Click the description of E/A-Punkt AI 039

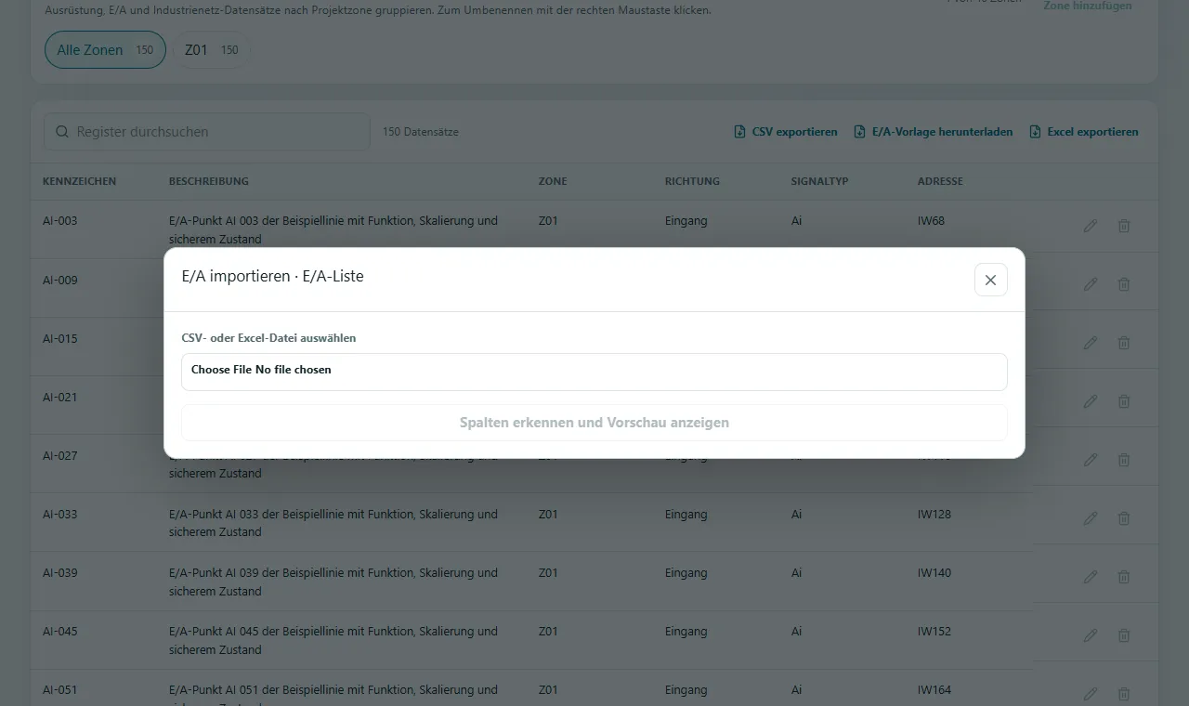(333, 582)
